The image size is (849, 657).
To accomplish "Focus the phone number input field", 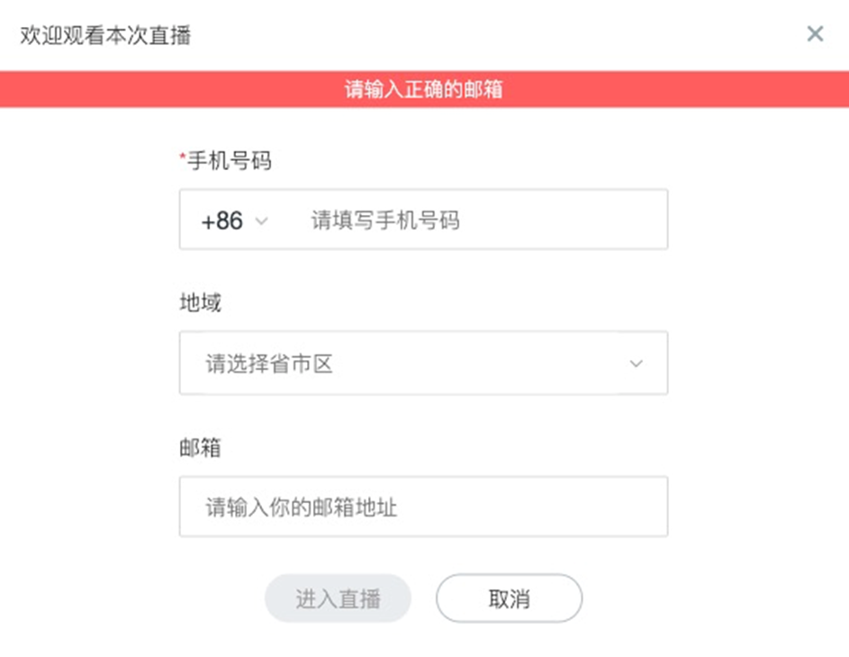I will point(477,220).
